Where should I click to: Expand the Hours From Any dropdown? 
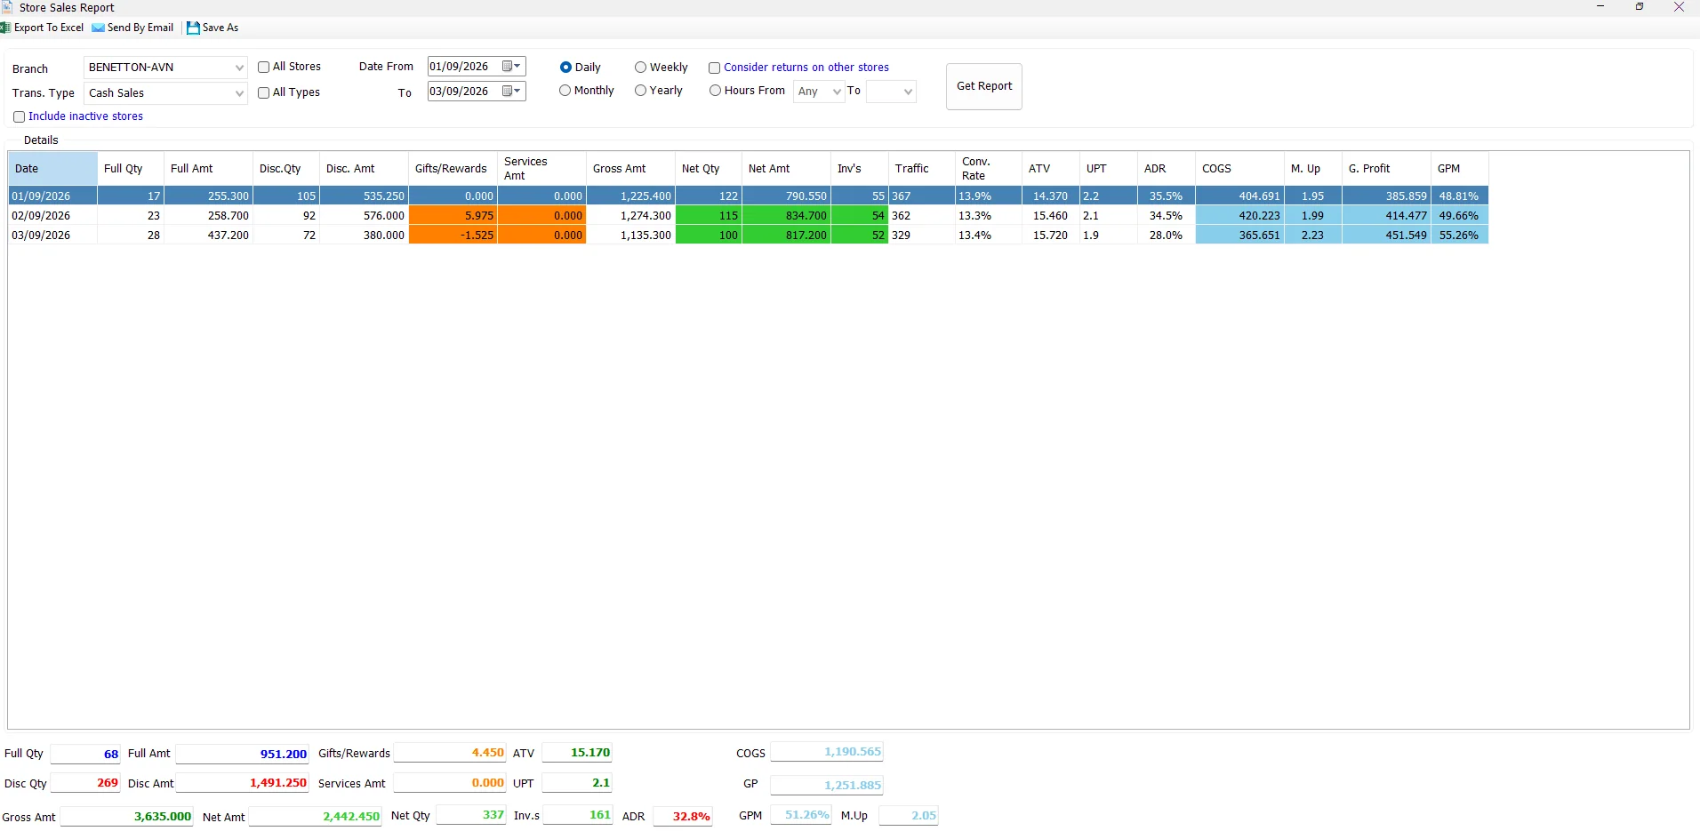point(819,92)
